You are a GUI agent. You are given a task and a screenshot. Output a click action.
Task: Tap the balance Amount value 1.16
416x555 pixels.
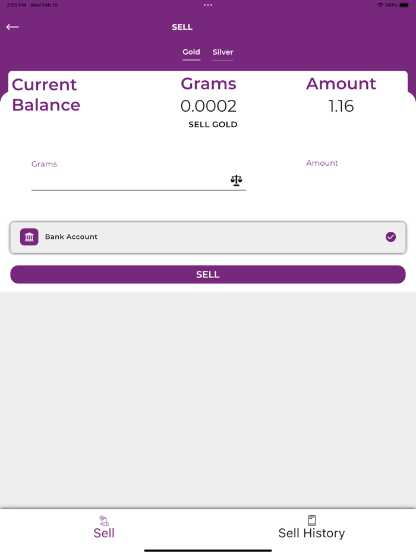pyautogui.click(x=341, y=106)
